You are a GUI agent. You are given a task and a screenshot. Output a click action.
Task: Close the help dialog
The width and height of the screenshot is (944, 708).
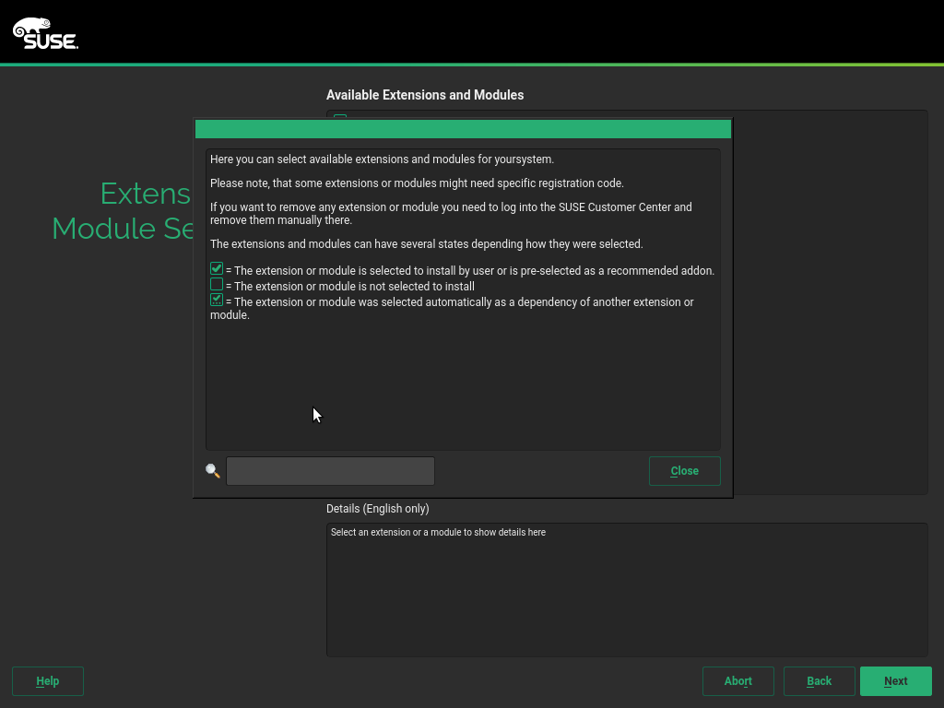click(684, 471)
